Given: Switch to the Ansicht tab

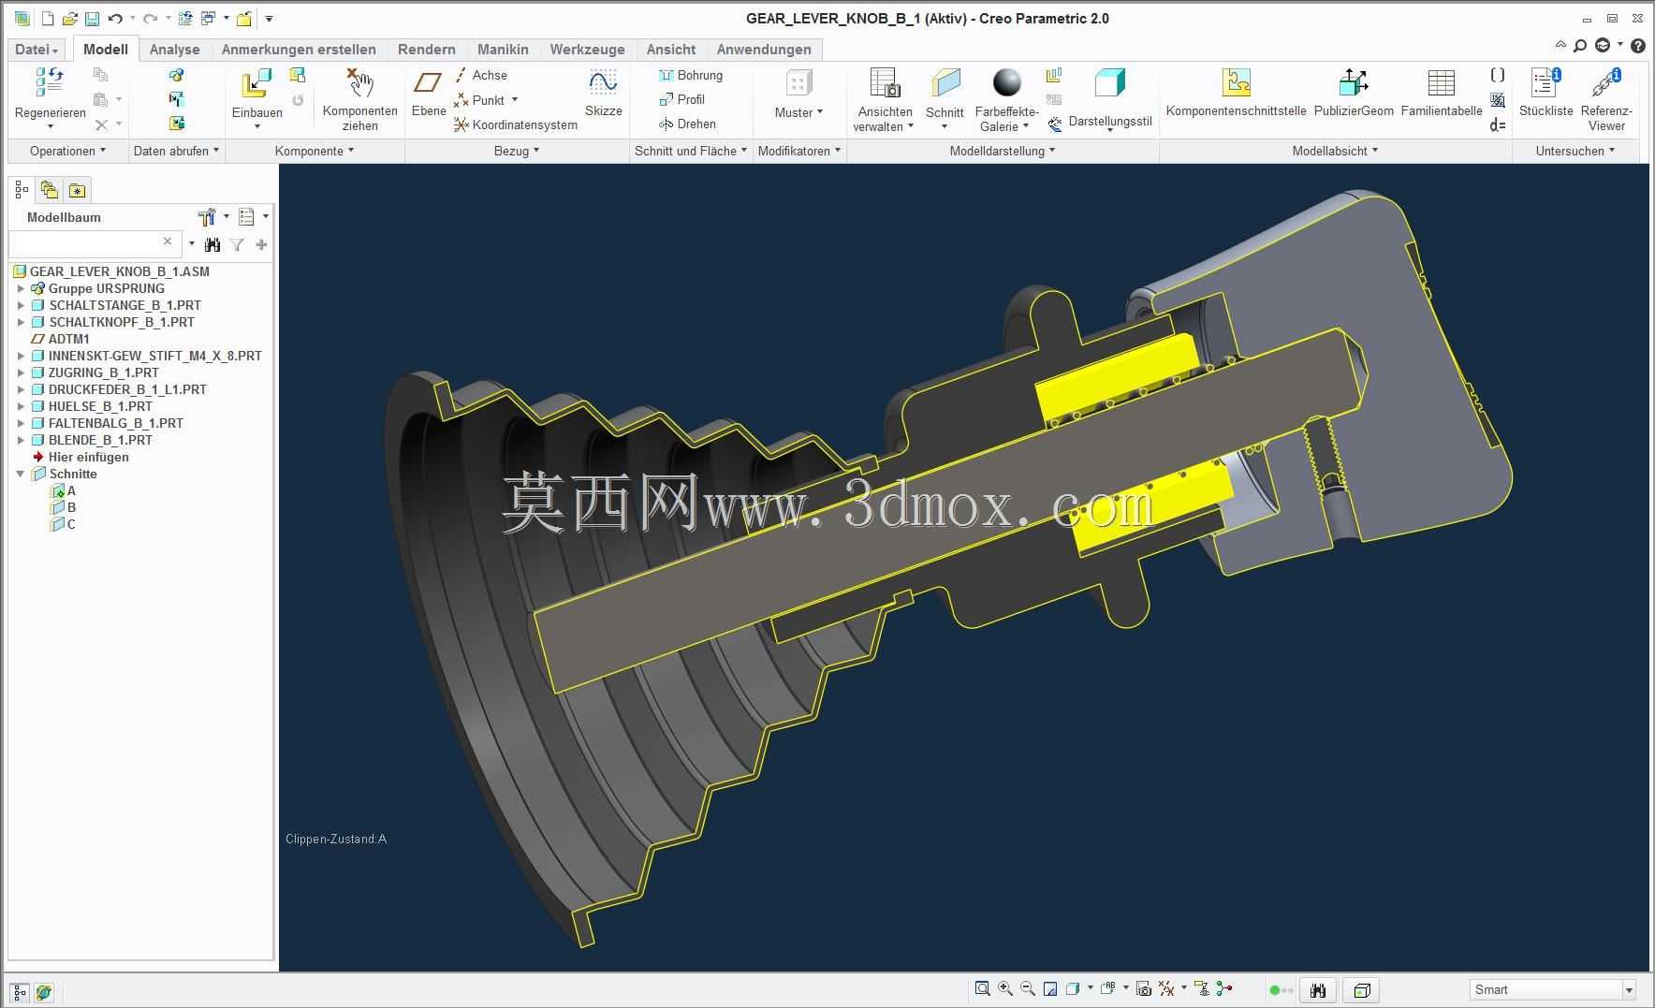Looking at the screenshot, I should pos(671,50).
